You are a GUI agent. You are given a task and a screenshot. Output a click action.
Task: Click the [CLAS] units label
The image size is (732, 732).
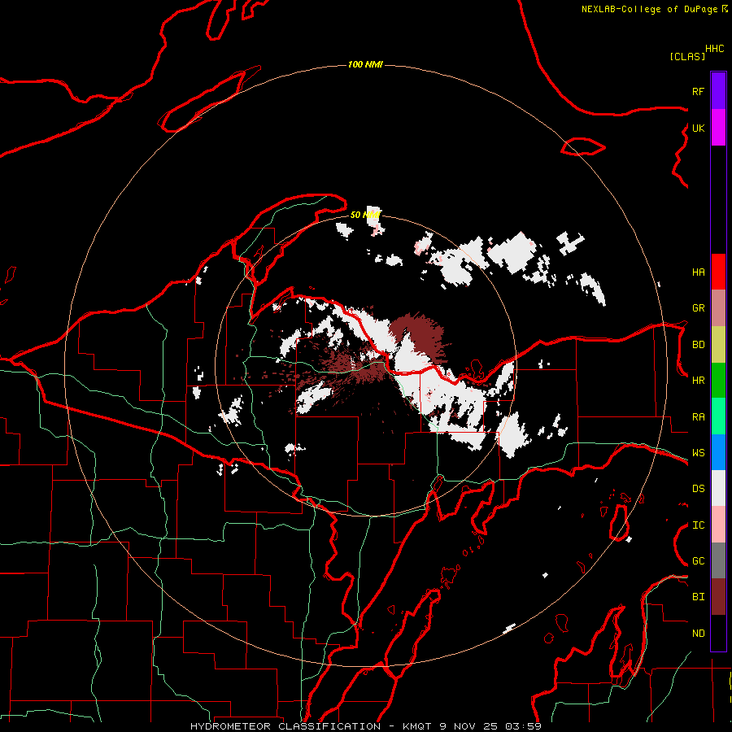[687, 56]
